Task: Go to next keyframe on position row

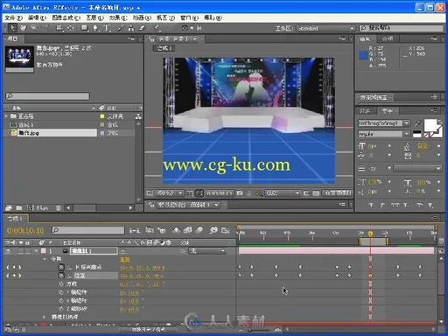Action: point(20,276)
